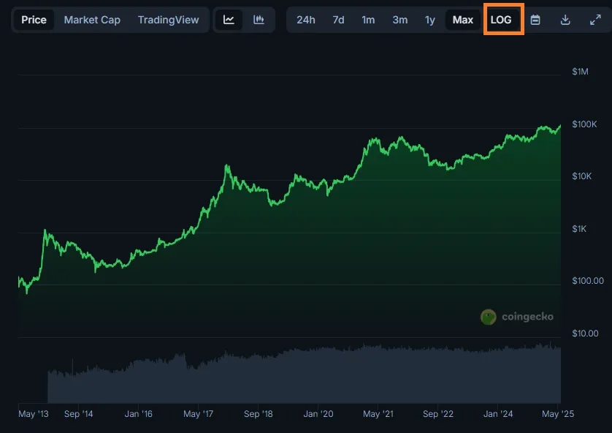Set time range to 7d
The image size is (612, 433).
click(338, 20)
